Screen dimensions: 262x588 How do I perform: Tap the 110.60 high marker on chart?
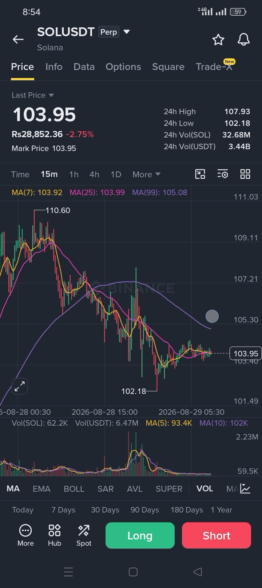[57, 210]
